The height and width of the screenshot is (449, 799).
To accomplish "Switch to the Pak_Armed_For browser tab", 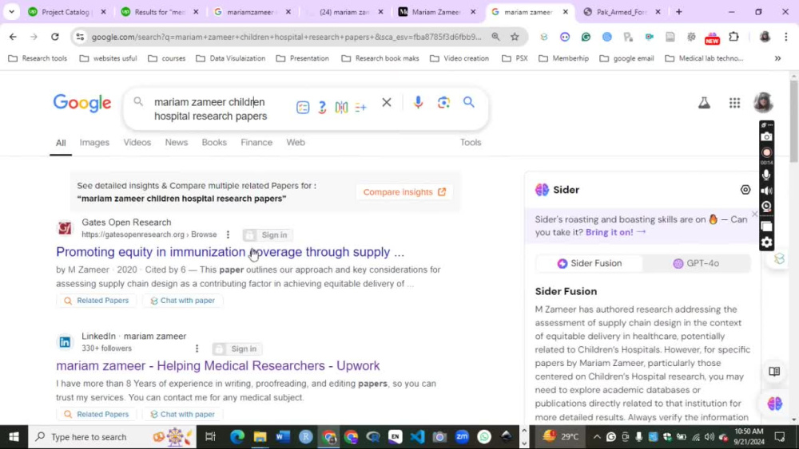I will (x=622, y=12).
